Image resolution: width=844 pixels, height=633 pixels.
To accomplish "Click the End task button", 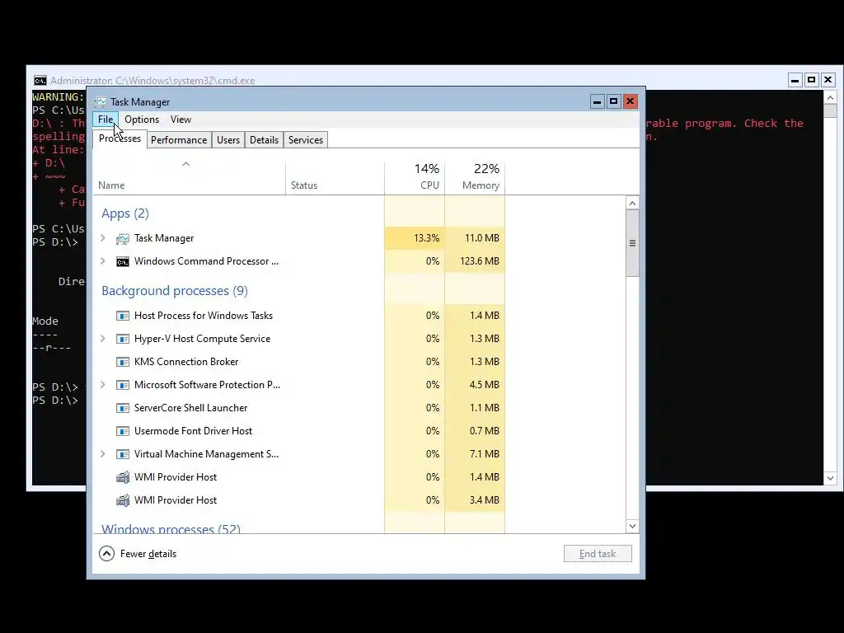I will (598, 554).
